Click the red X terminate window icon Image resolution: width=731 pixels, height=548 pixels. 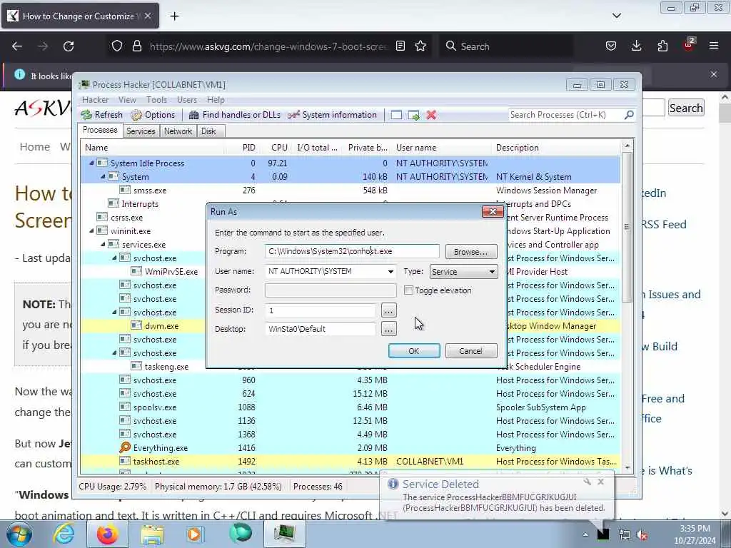(431, 115)
